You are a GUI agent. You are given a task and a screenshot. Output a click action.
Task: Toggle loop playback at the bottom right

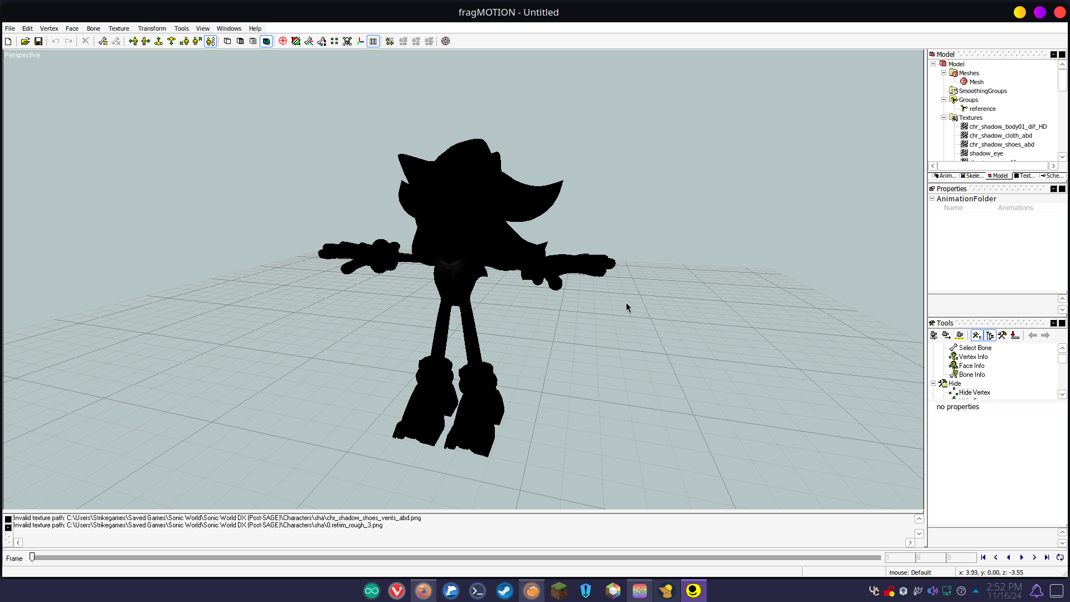click(1059, 557)
